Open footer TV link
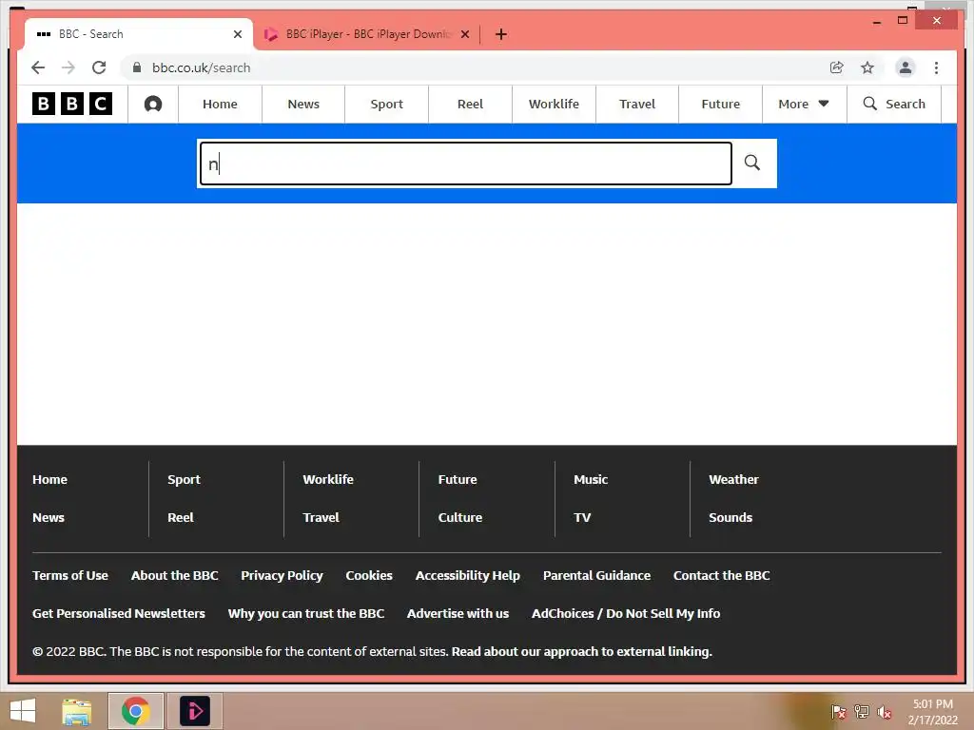974x730 pixels. (x=582, y=517)
